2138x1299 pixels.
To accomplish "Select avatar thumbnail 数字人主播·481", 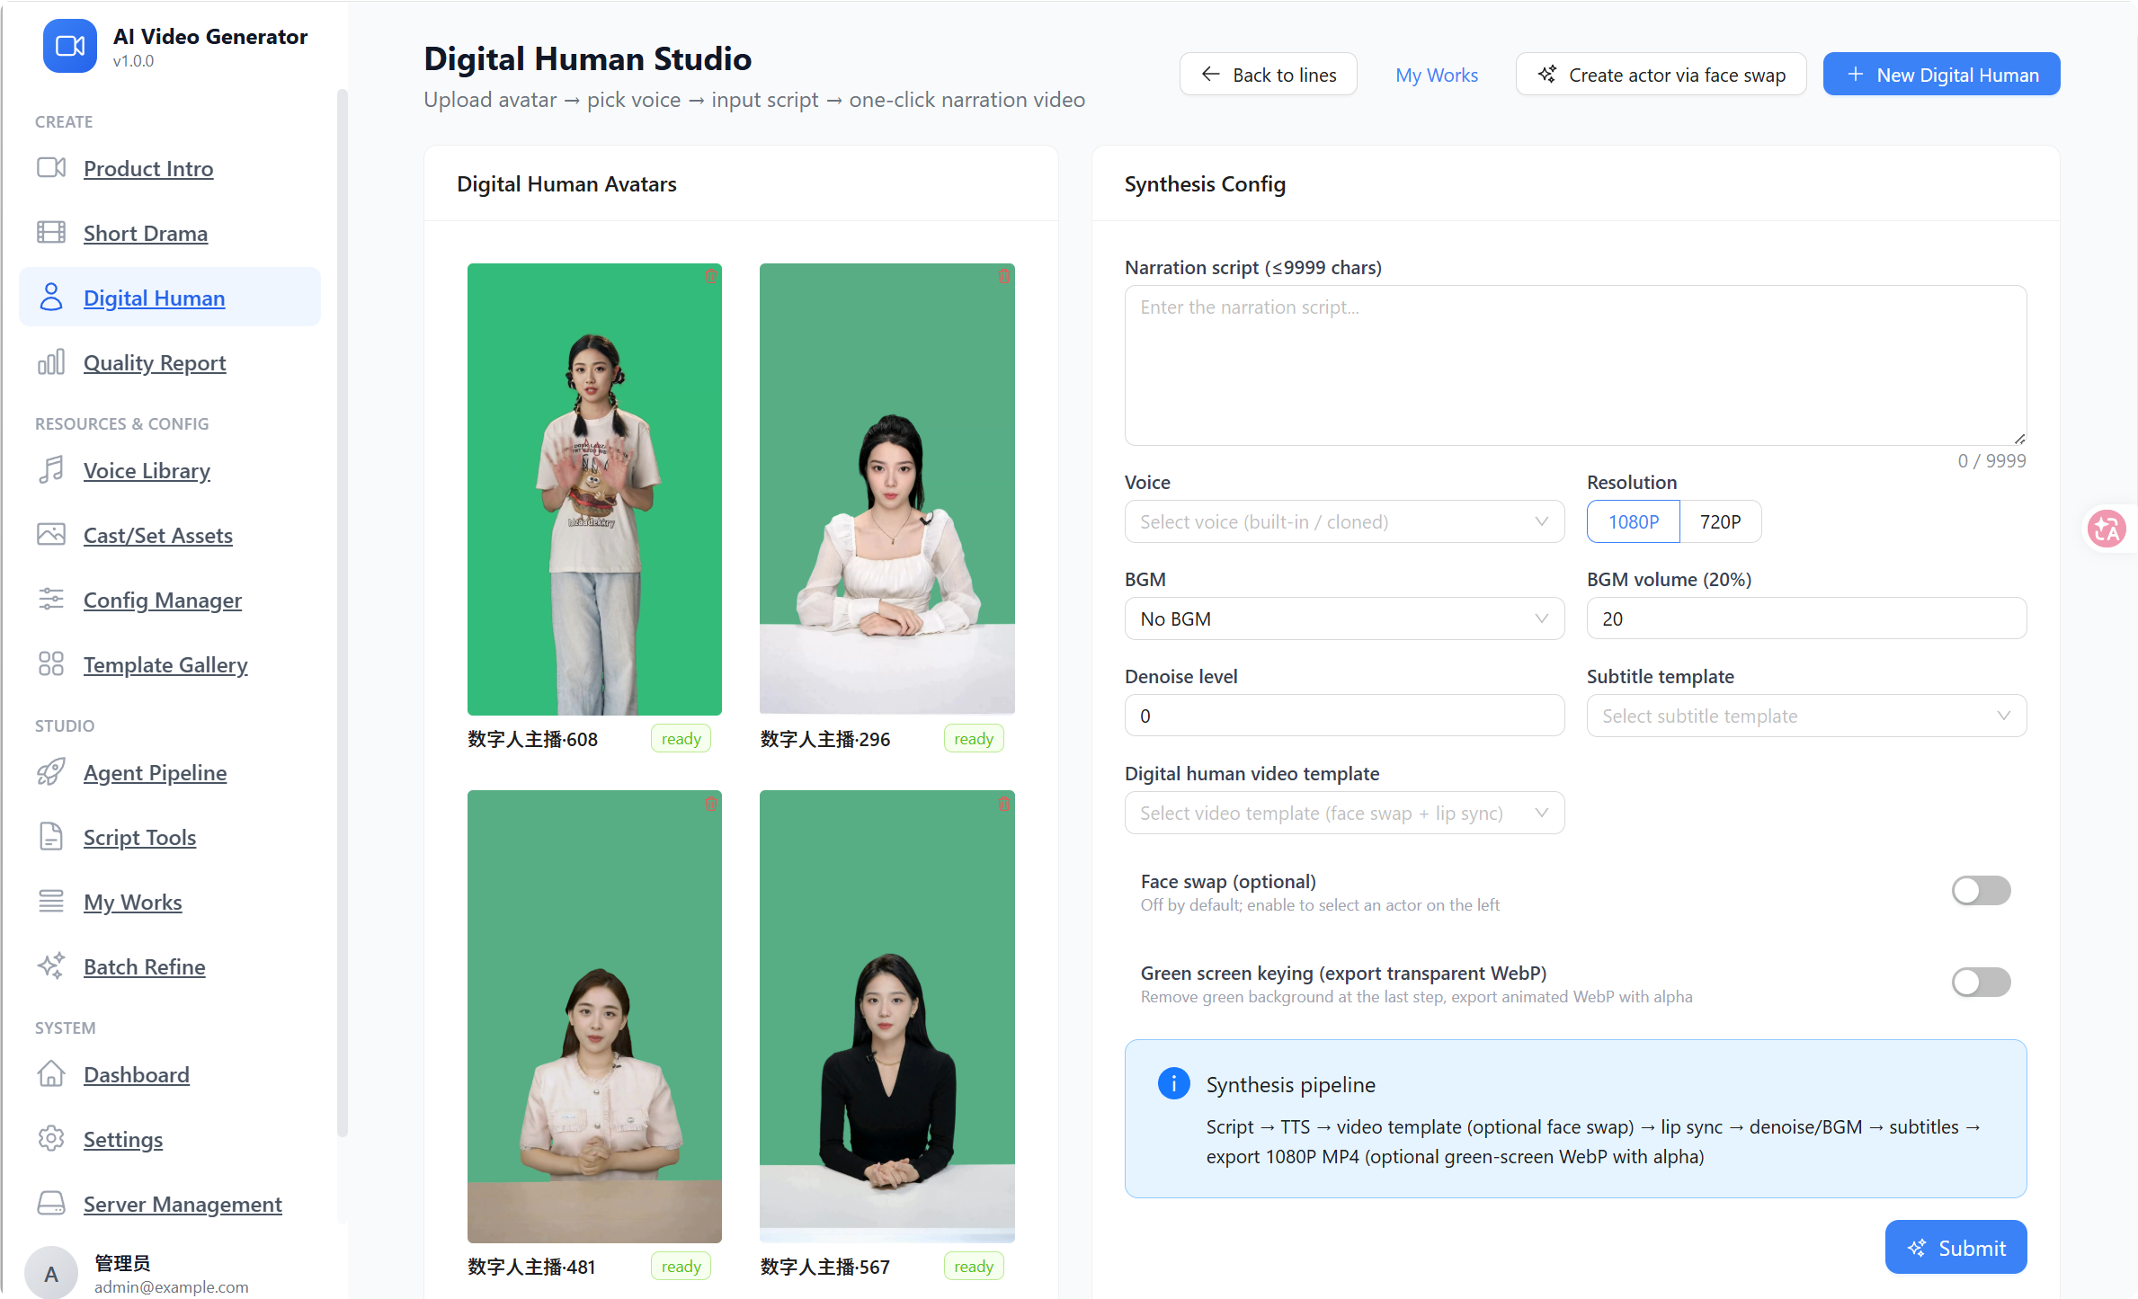I will click(594, 1016).
